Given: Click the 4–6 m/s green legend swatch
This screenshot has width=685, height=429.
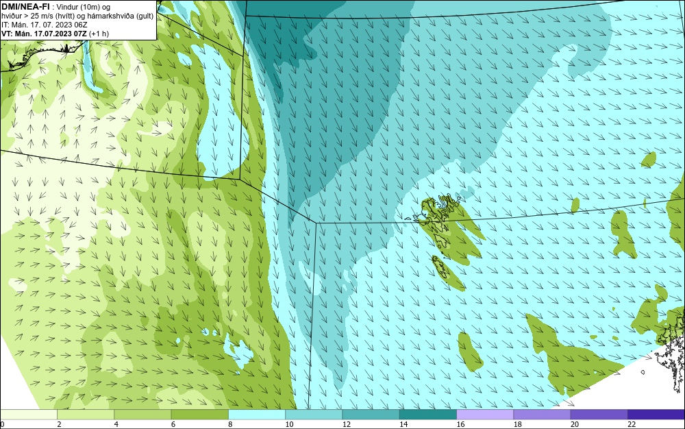Looking at the screenshot, I should pos(142,414).
